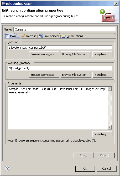
Task: Open Variables for the Arguments field
Action: pyautogui.click(x=102, y=134)
